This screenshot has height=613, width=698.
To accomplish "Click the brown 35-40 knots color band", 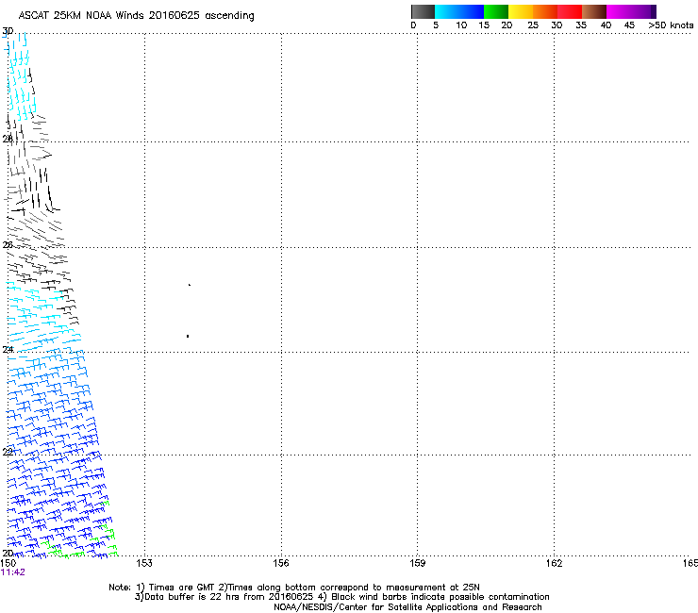I will 594,11.
